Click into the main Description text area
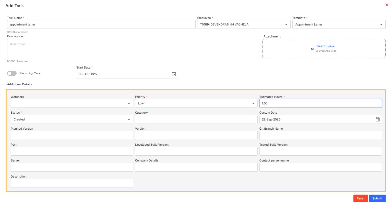The image size is (392, 203). [x=133, y=49]
